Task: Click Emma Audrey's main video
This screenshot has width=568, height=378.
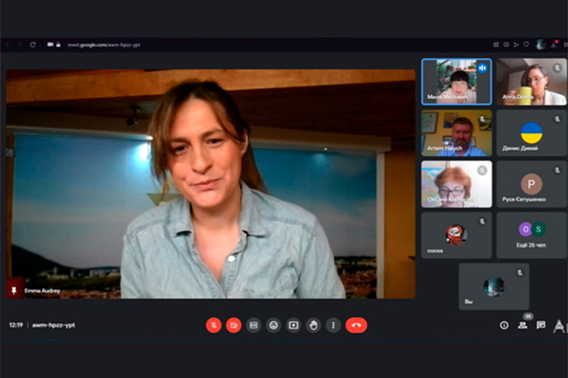Action: tap(210, 184)
